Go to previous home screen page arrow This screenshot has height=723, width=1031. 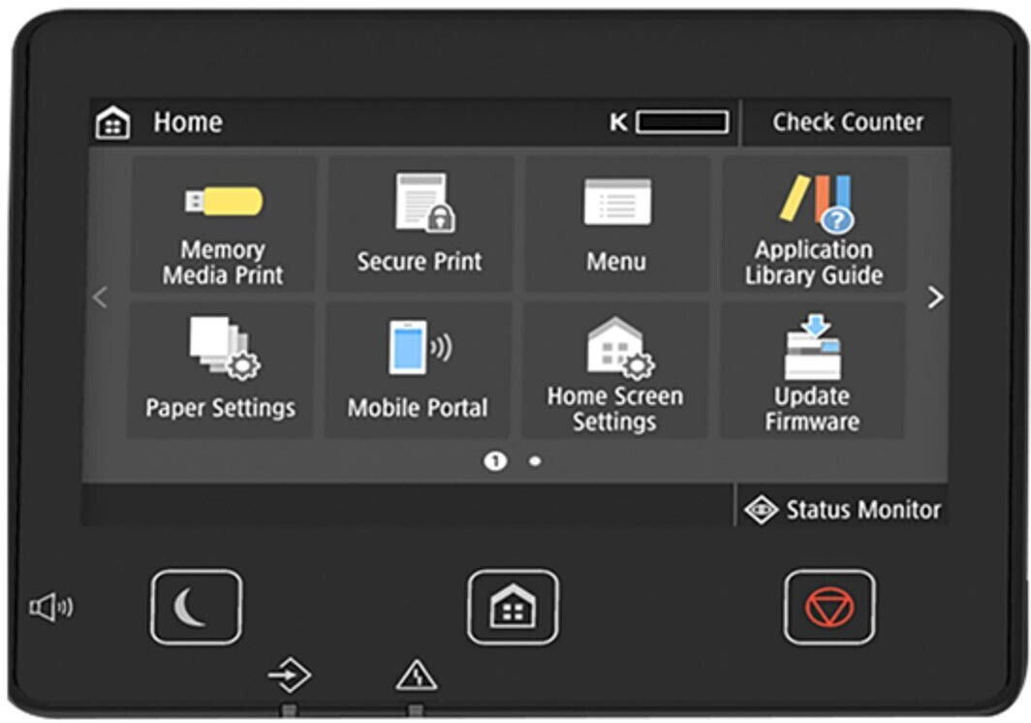99,298
